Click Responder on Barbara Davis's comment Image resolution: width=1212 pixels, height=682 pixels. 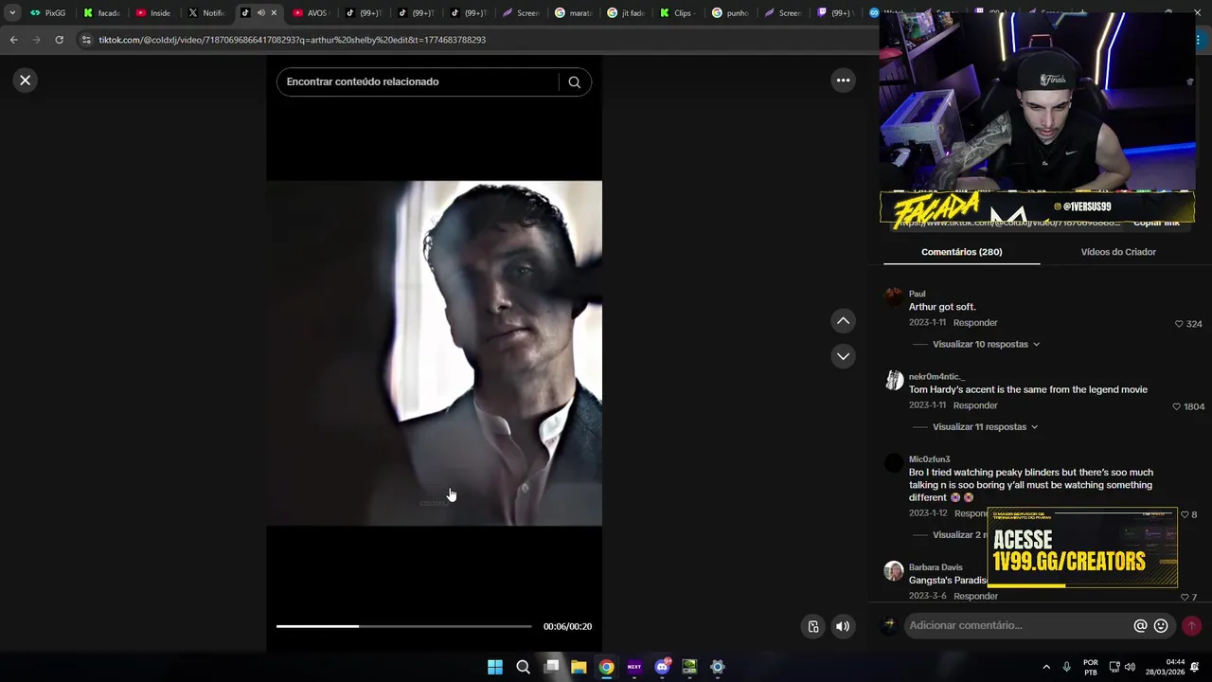(x=975, y=597)
